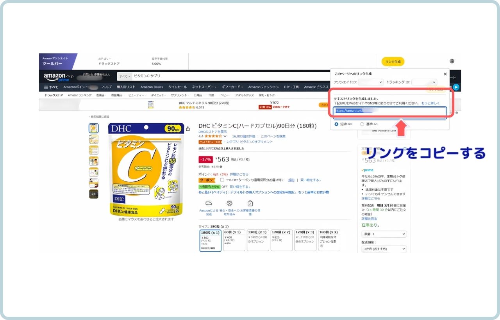
Task: Click the DHC マルチミネラル 90日分 banner title
Action: (x=204, y=103)
